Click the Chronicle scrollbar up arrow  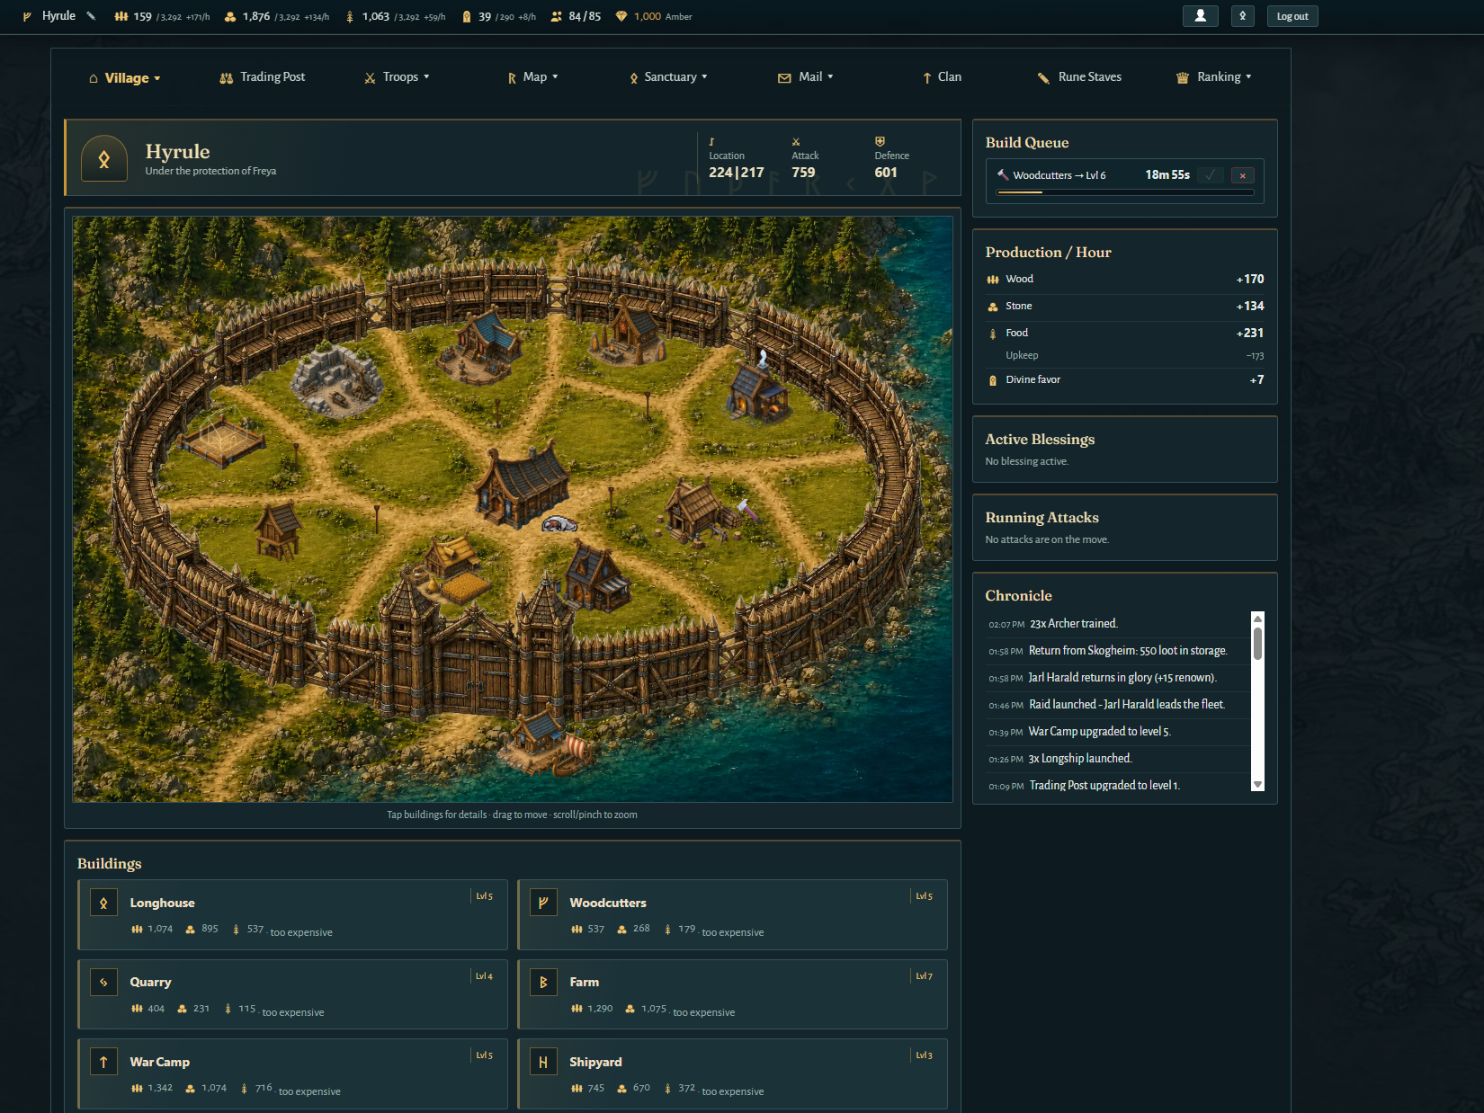pos(1258,619)
